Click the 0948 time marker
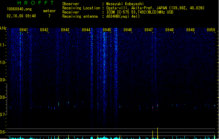219x139 pixels. click(170, 30)
